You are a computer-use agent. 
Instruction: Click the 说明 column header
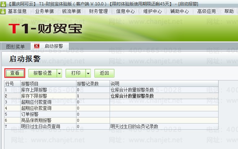[164, 84]
